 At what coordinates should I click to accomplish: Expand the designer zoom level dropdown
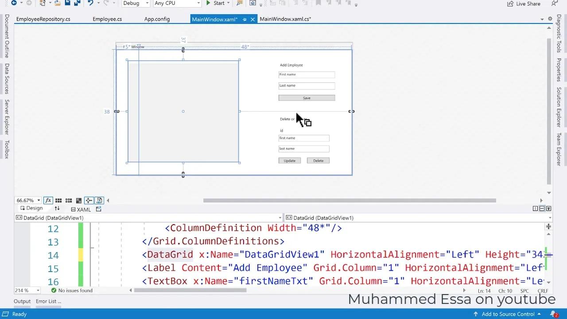coord(39,200)
